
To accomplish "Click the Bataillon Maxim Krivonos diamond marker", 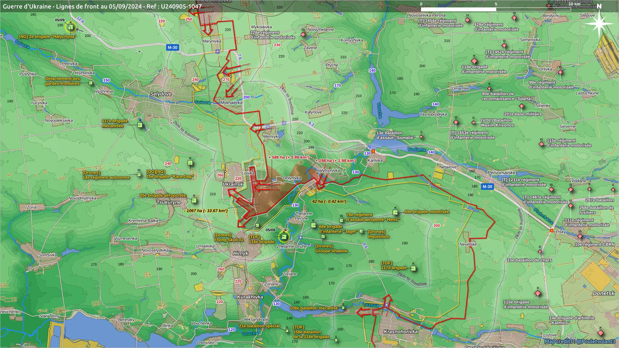I will click(x=473, y=122).
